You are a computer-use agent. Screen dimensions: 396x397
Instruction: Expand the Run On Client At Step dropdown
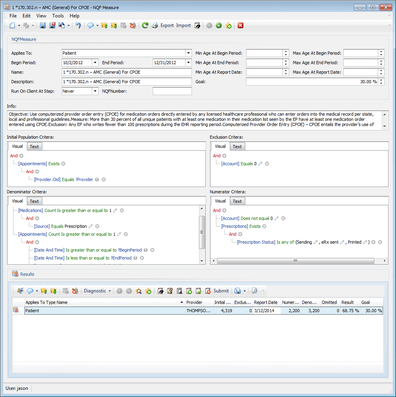pyautogui.click(x=95, y=91)
